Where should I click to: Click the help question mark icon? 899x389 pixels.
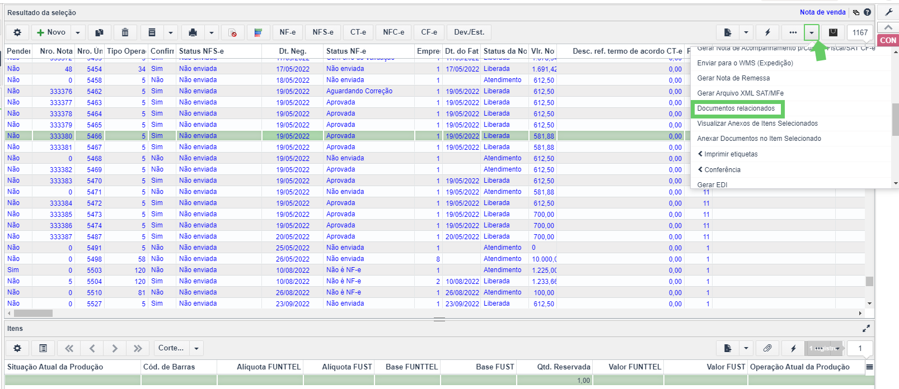tap(867, 12)
